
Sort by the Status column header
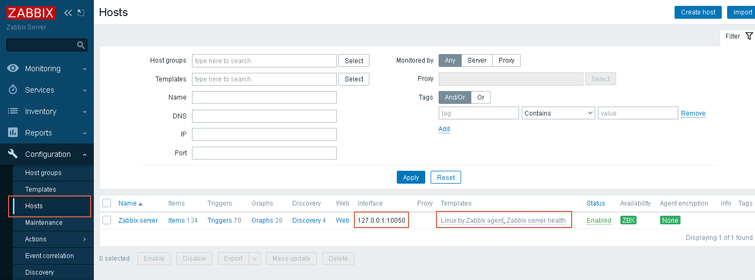tap(596, 203)
